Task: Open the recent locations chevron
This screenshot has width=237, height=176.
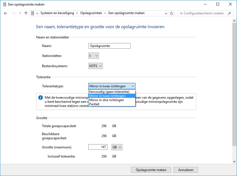Action: click(x=20, y=13)
